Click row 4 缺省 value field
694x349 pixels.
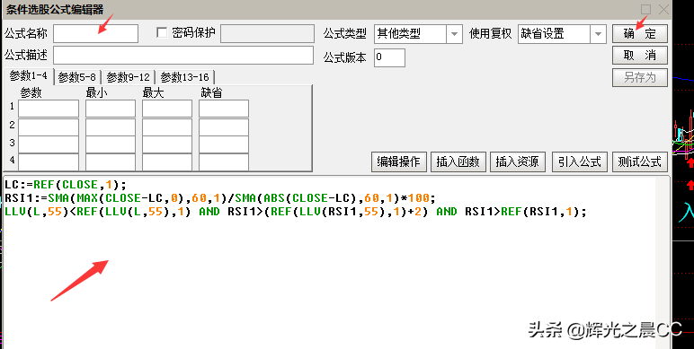click(224, 161)
